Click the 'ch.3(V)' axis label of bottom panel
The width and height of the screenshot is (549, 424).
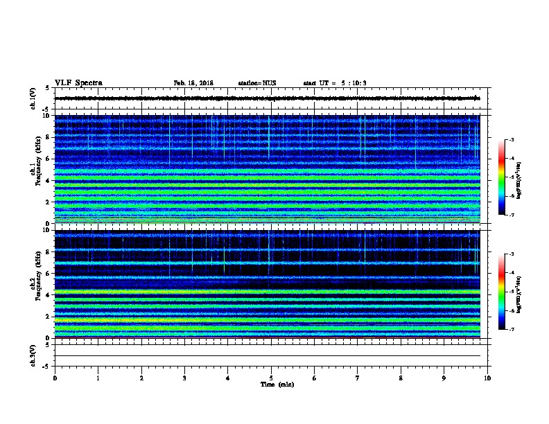click(x=33, y=355)
